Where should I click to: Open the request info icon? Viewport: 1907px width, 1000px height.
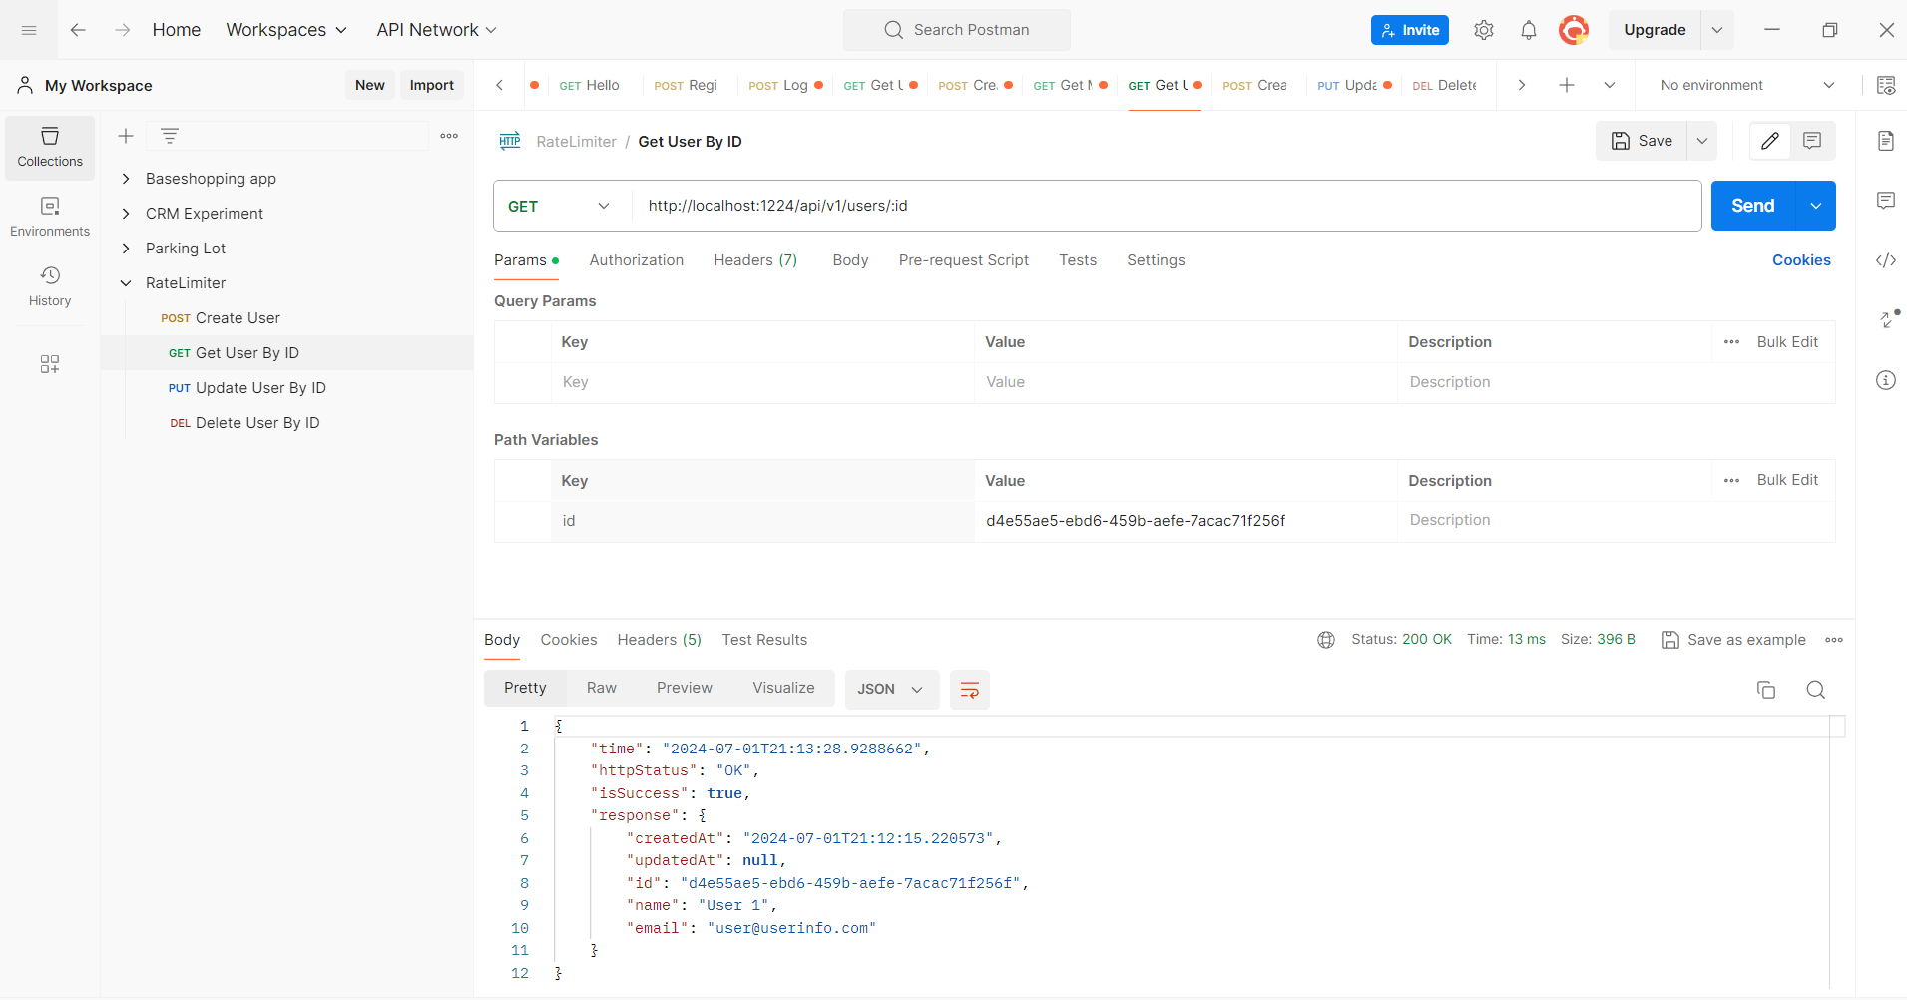coord(1886,380)
